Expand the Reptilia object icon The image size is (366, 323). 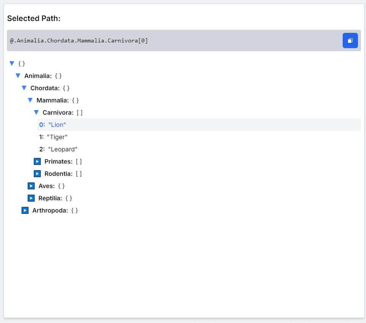[31, 198]
